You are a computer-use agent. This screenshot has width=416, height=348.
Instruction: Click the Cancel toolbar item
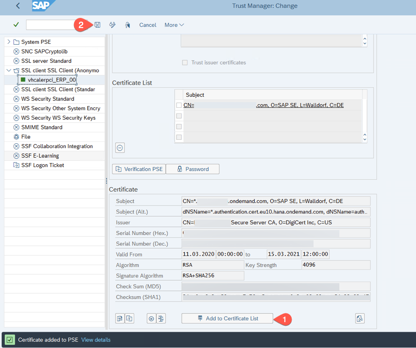tap(148, 25)
